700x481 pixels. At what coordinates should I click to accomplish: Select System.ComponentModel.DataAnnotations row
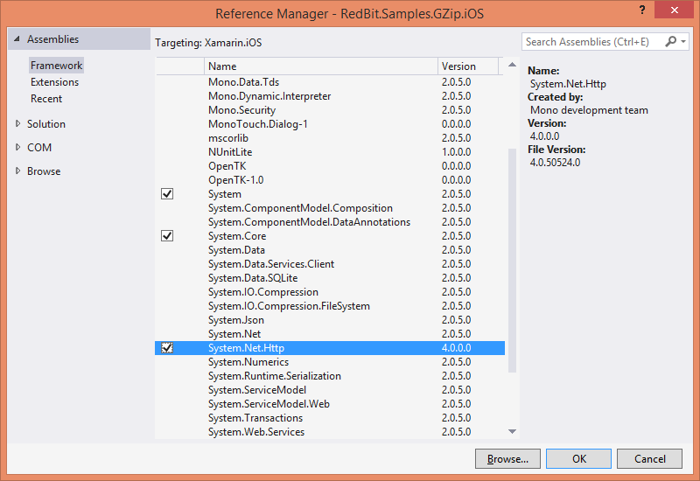(330, 222)
